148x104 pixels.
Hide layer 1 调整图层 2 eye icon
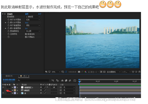coord(3,87)
